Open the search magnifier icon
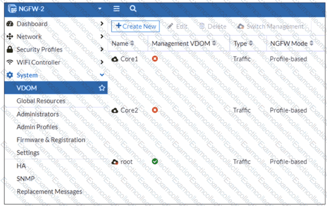327x206 pixels. coord(133,9)
